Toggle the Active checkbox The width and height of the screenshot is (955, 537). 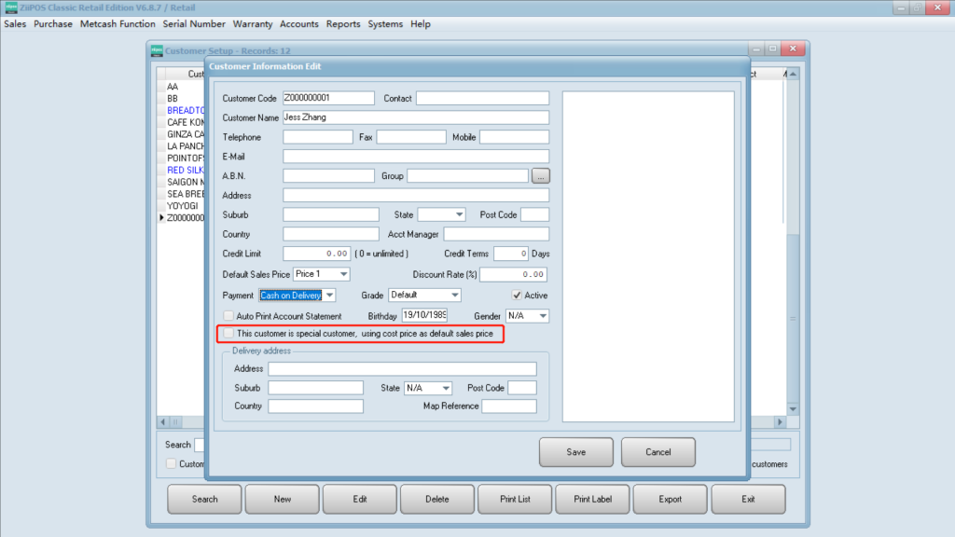(x=516, y=296)
